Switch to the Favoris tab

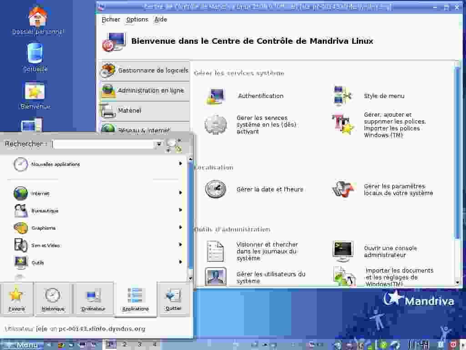tap(17, 299)
